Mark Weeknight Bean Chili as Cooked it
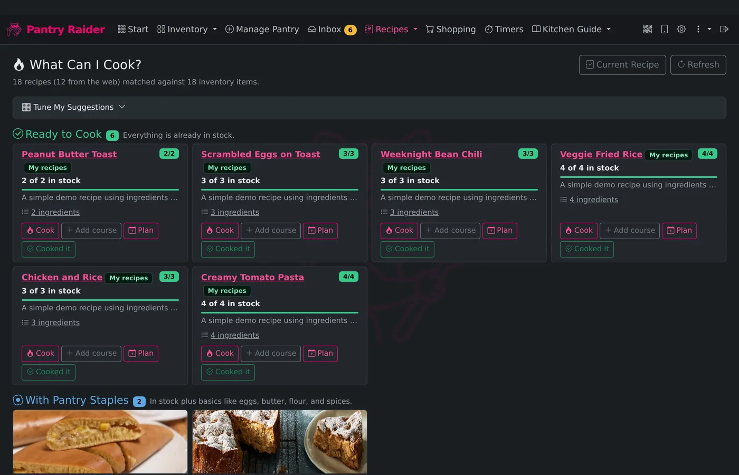Viewport: 739px width, 475px height. [x=408, y=249]
